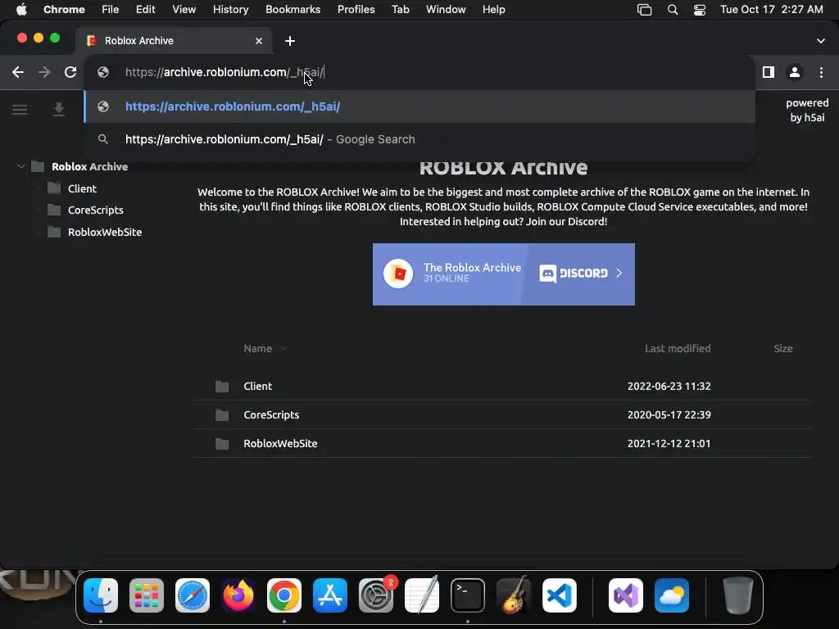Viewport: 839px width, 629px height.
Task: Click the screen mirroring menu bar icon
Action: point(644,10)
